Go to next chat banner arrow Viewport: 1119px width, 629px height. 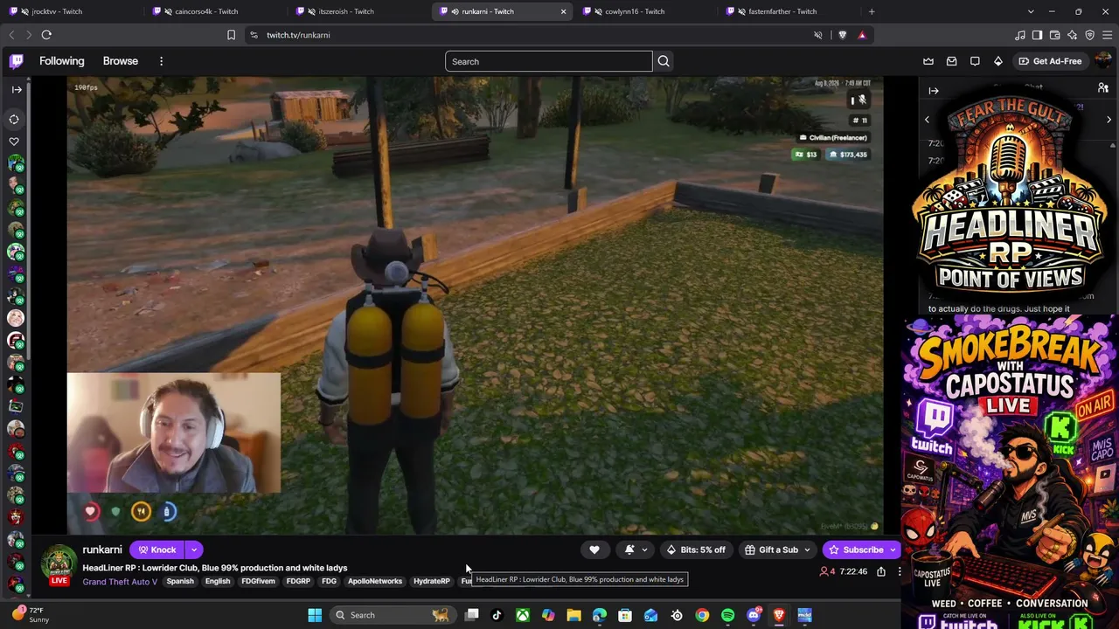[x=1109, y=120]
